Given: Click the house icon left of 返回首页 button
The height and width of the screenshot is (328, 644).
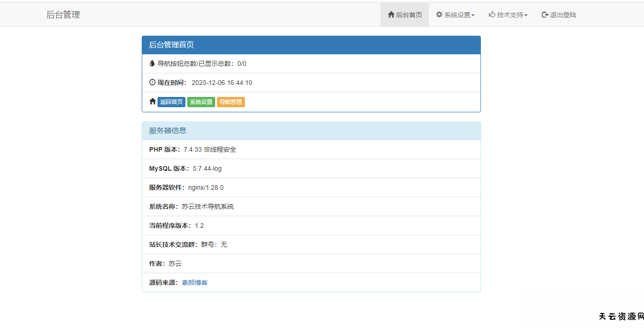Looking at the screenshot, I should pos(152,101).
